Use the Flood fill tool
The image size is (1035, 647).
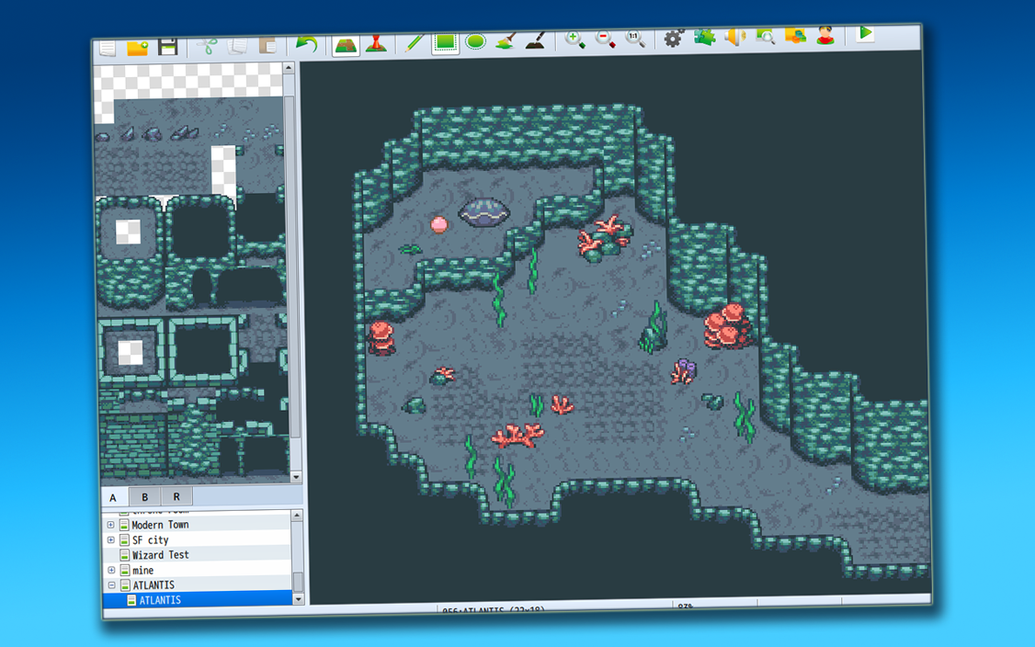pyautogui.click(x=506, y=40)
